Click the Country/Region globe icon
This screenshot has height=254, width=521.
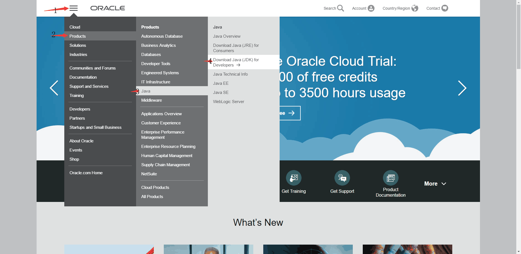click(415, 8)
